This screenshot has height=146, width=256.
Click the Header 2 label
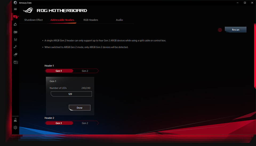tap(49, 118)
